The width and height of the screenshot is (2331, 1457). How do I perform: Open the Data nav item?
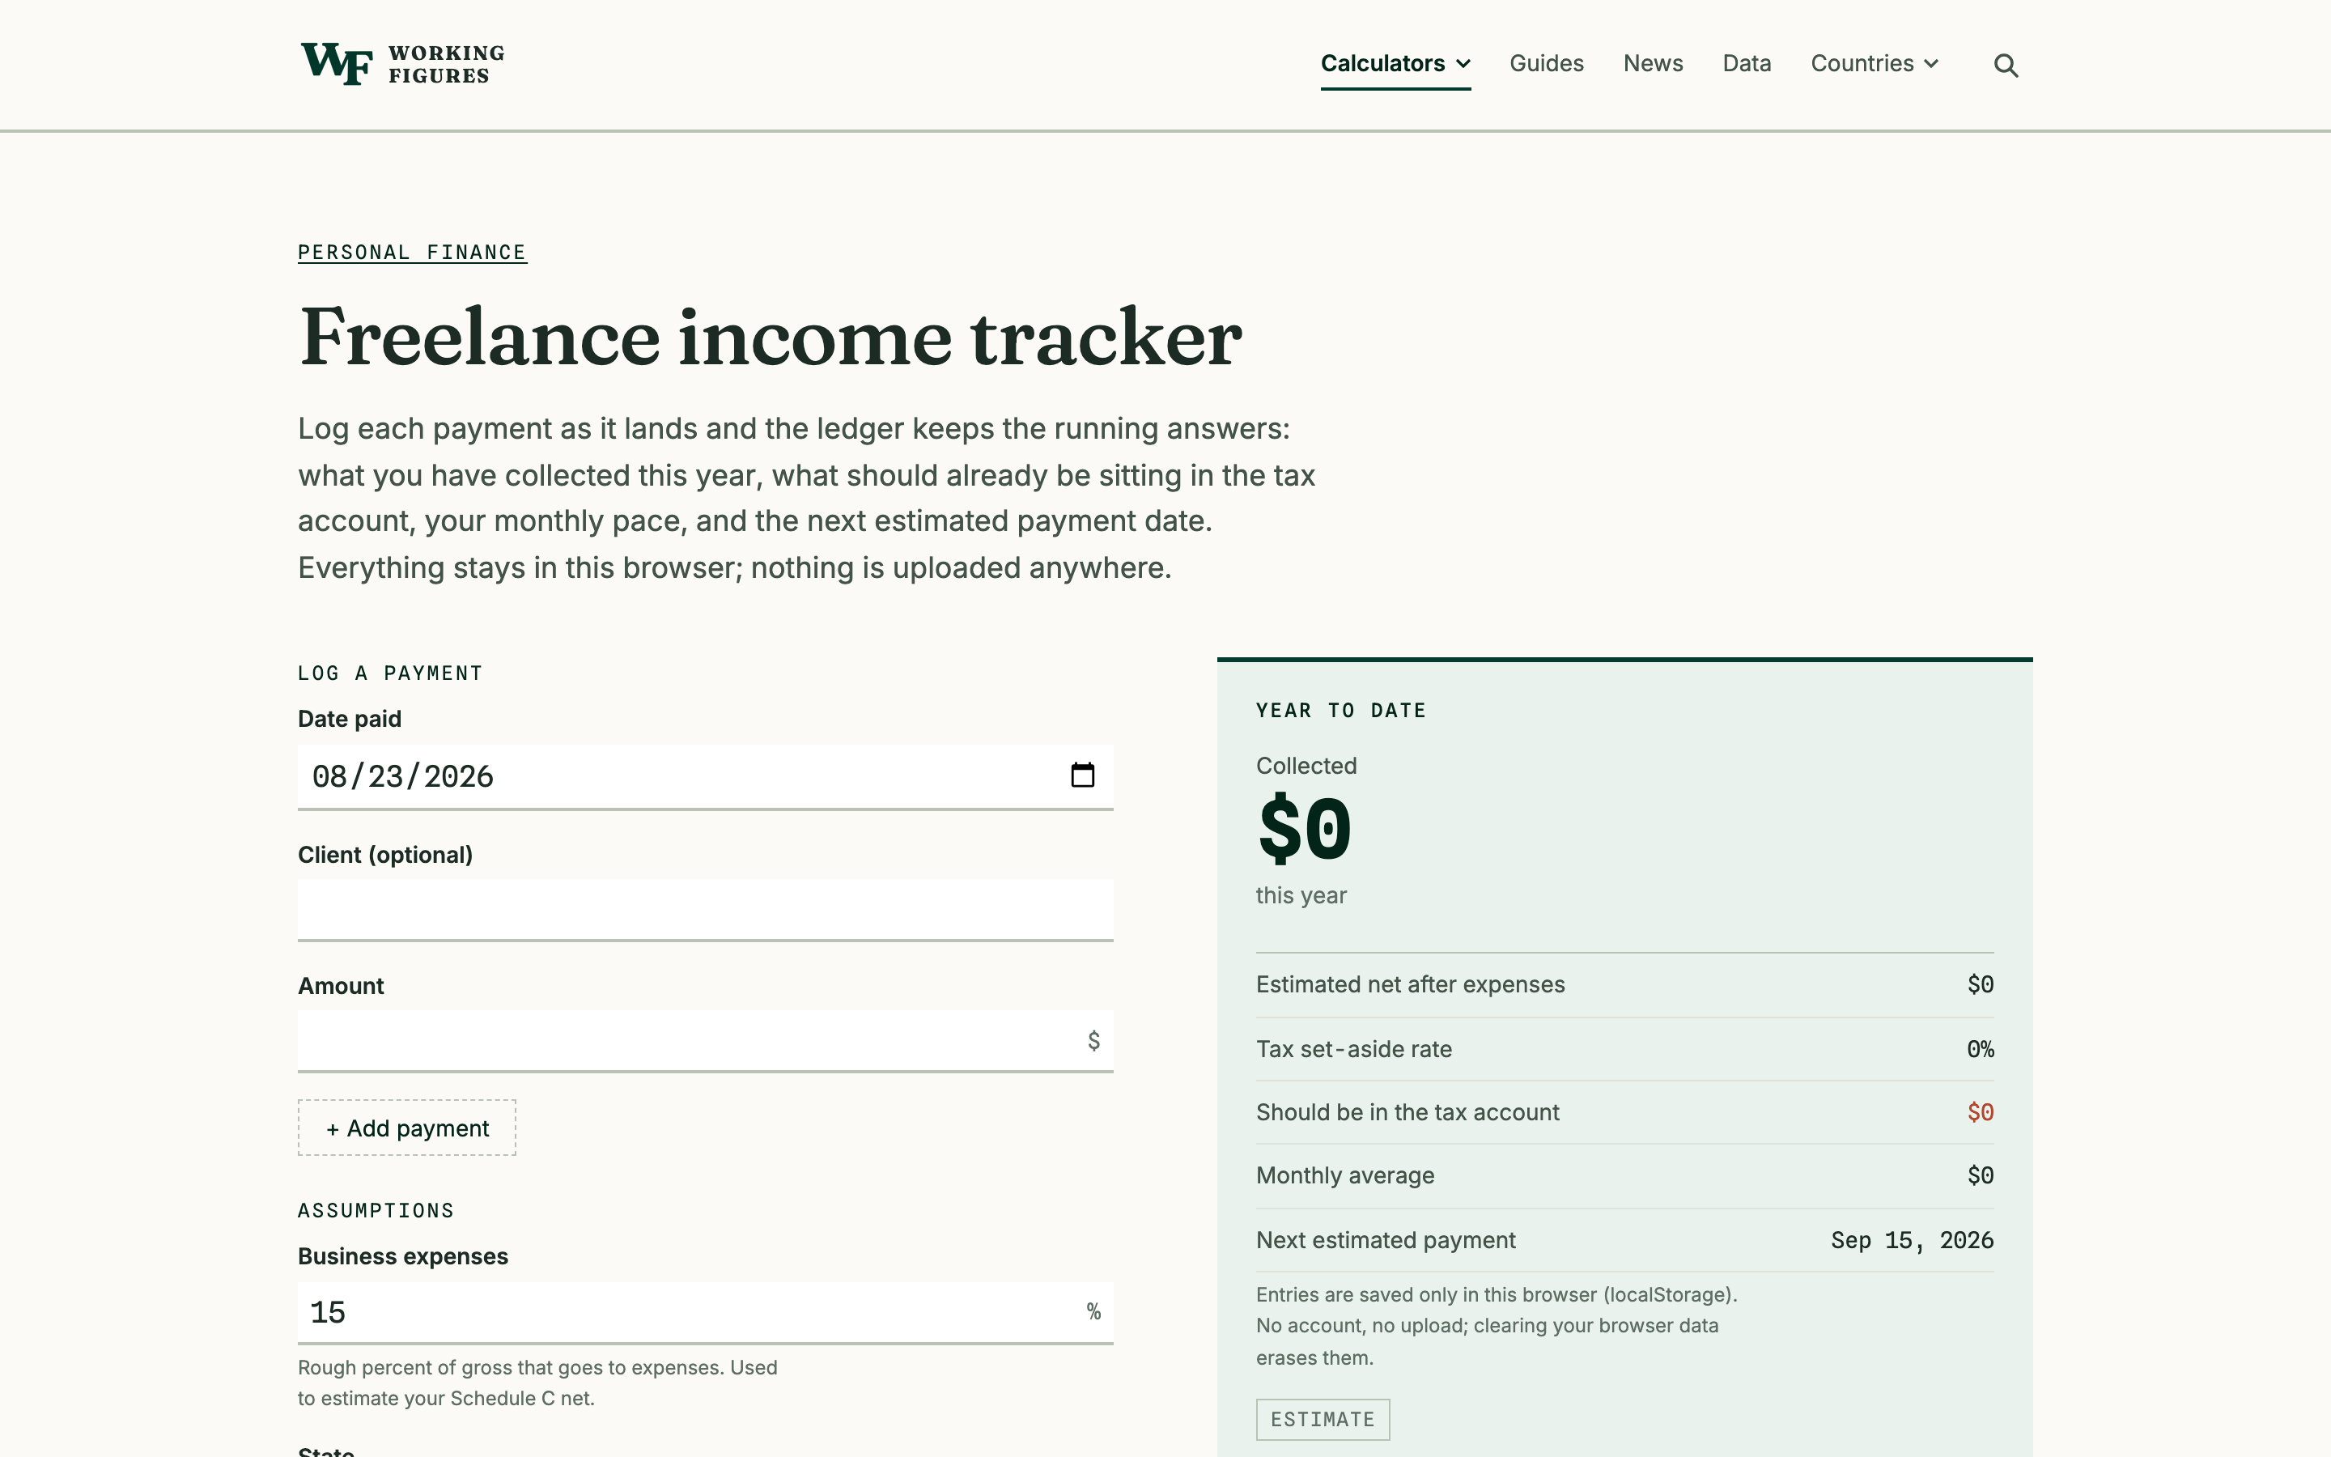pos(1747,64)
